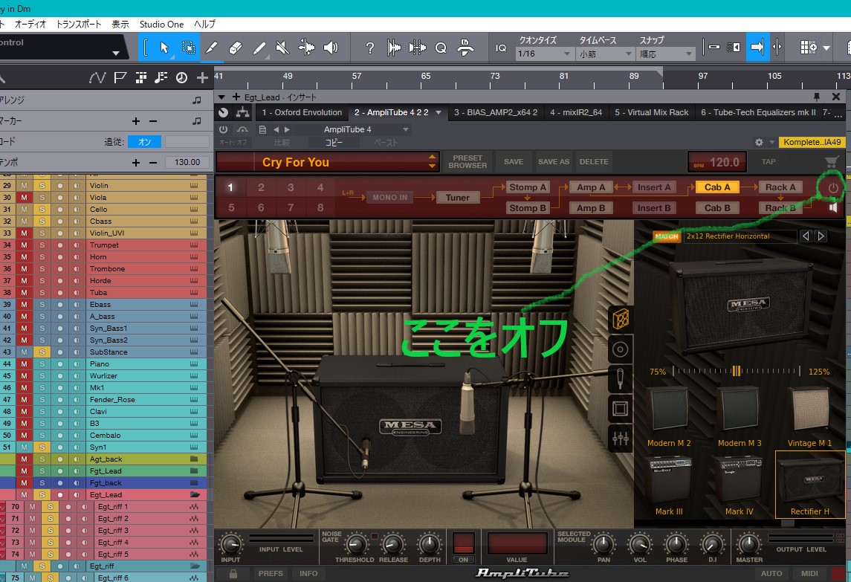
Task: Open the tempo track clock icon
Action: 181,78
